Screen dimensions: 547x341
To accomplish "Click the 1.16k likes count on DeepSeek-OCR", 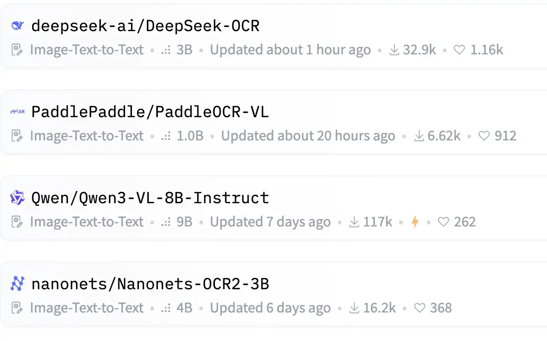I will 486,50.
